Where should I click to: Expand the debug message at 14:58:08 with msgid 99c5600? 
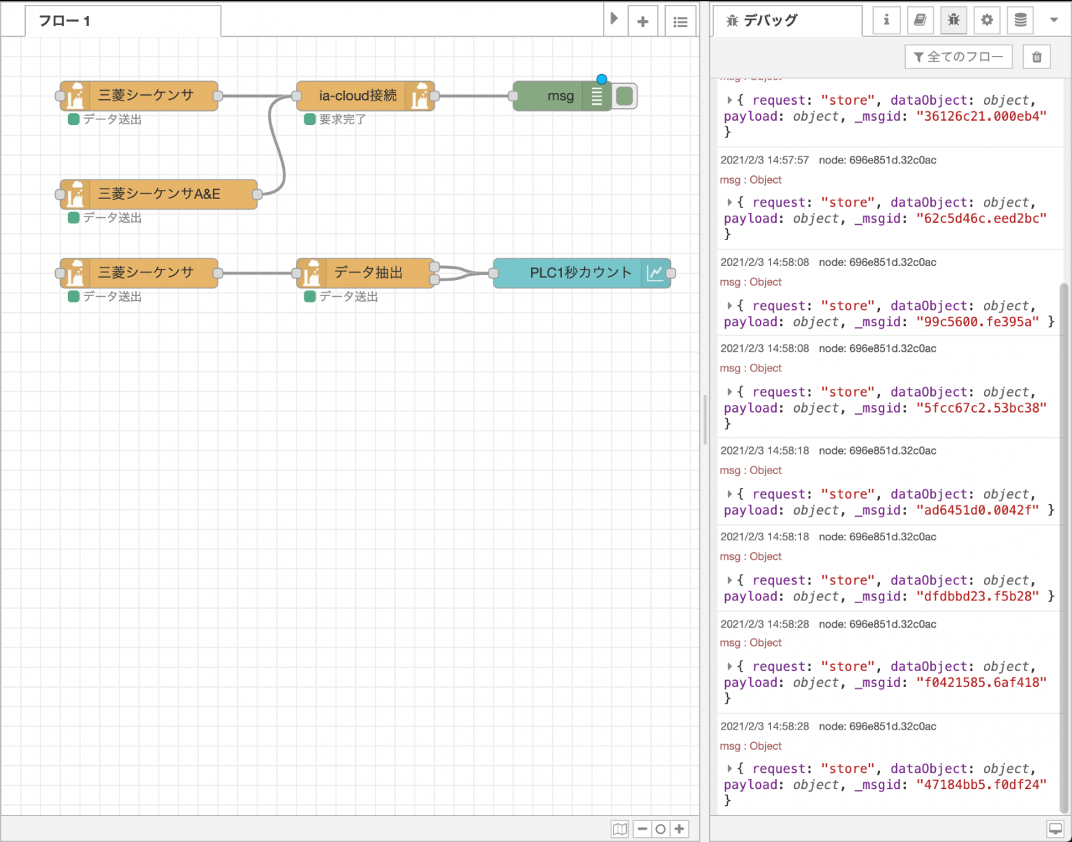click(x=730, y=306)
